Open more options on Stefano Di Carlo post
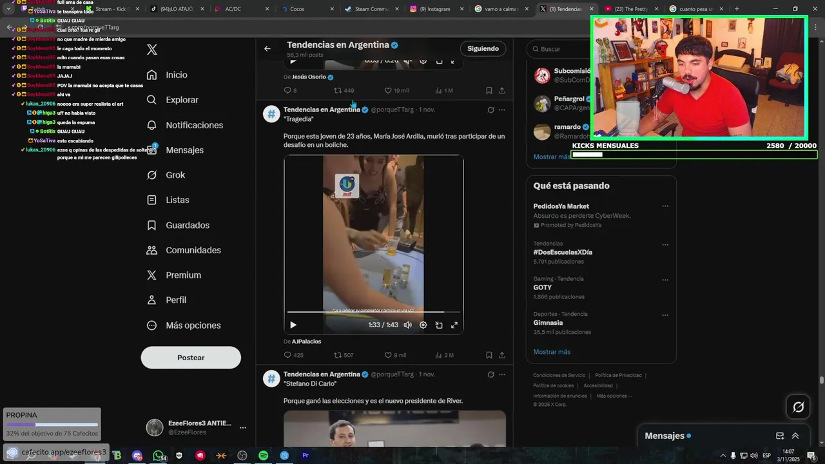Image resolution: width=825 pixels, height=464 pixels. coord(502,375)
